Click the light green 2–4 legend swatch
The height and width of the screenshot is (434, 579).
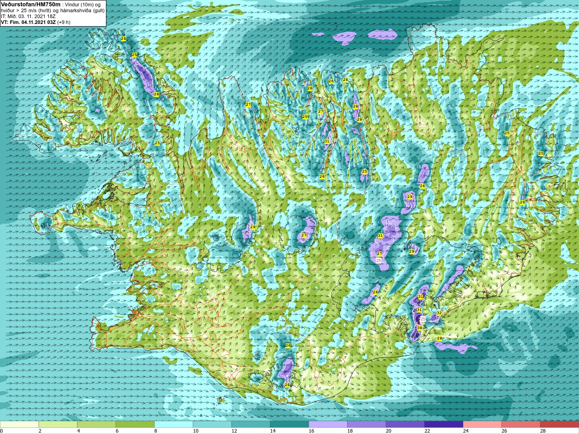58,425
